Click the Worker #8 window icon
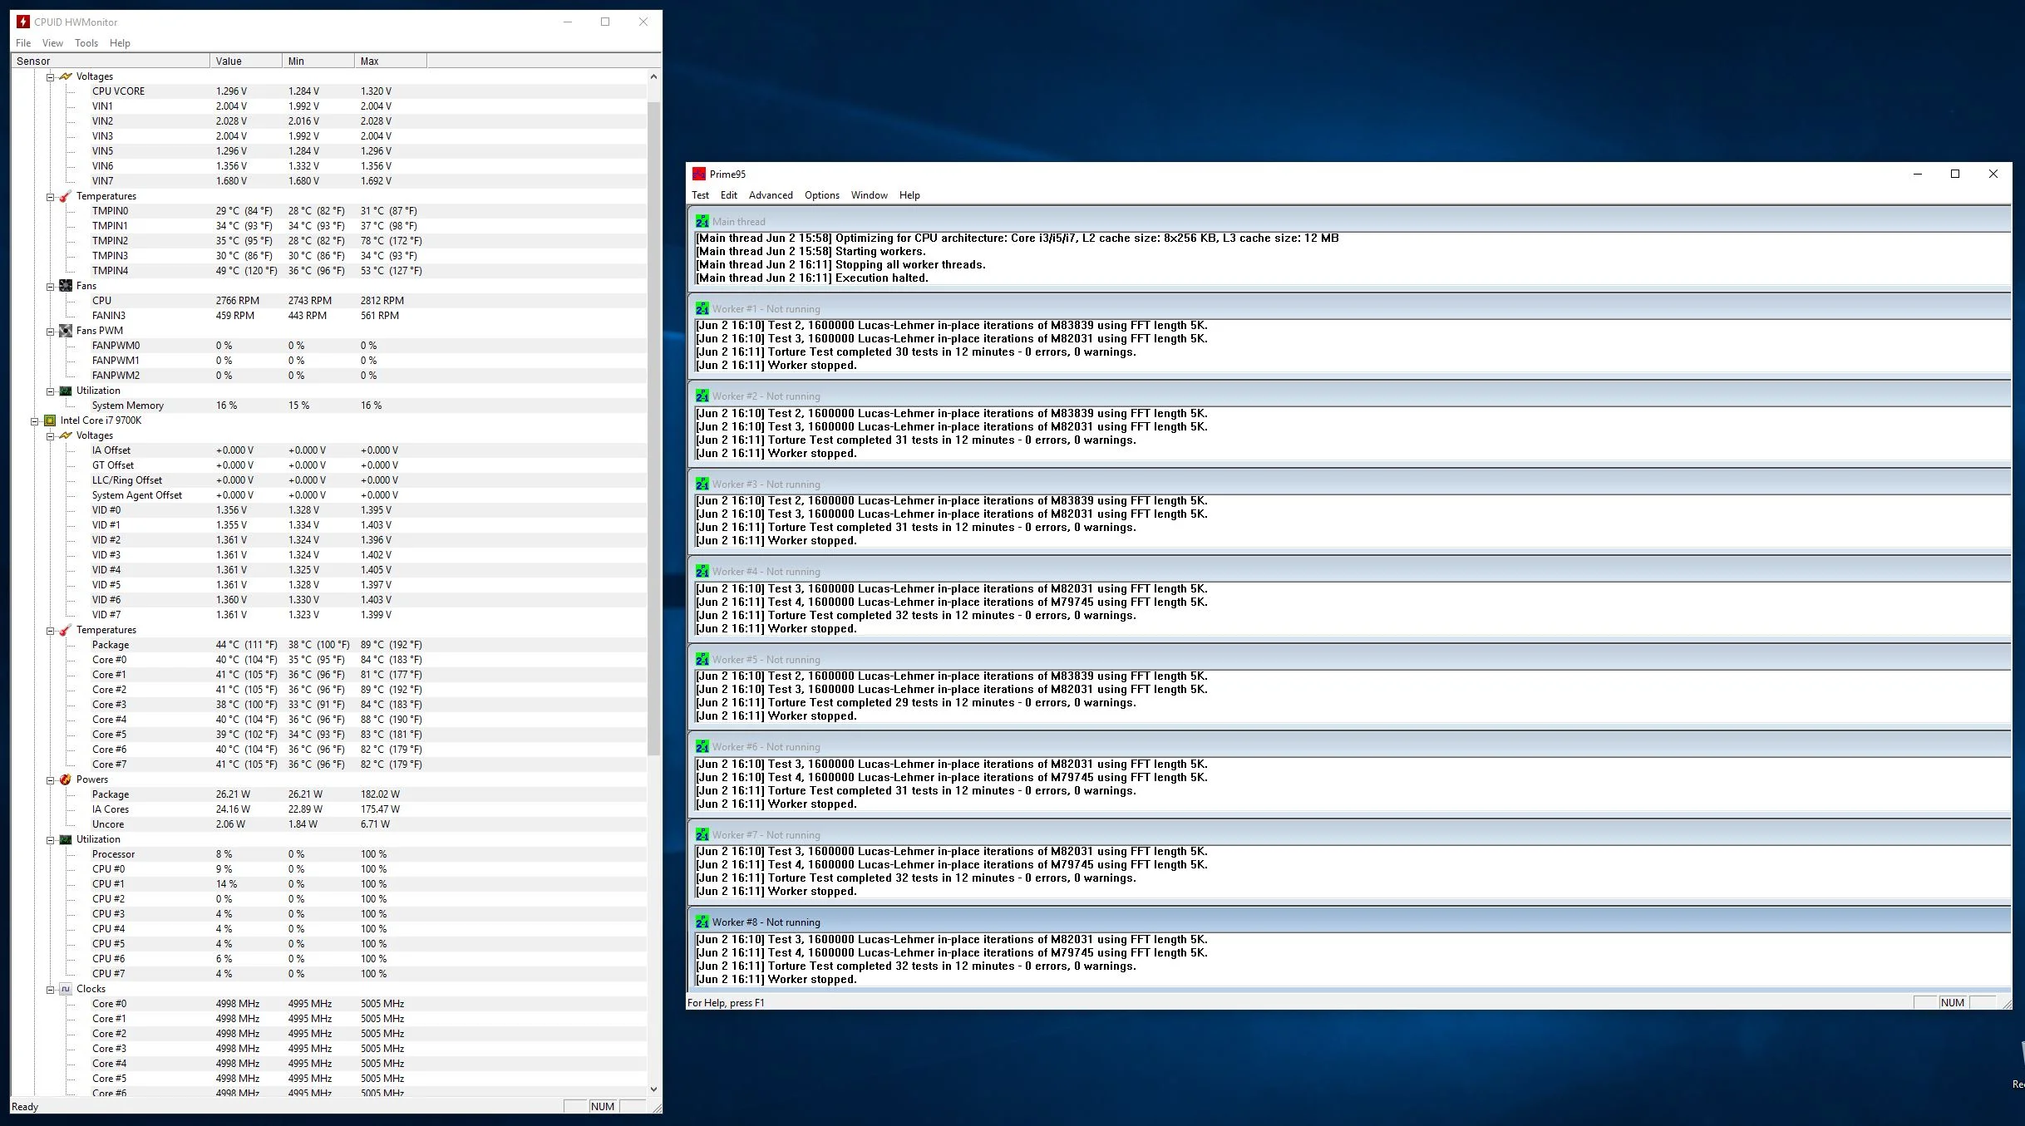This screenshot has height=1126, width=2025. pyautogui.click(x=702, y=922)
